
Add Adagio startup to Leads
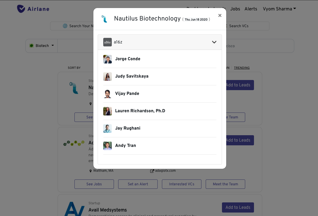pyautogui.click(x=238, y=140)
